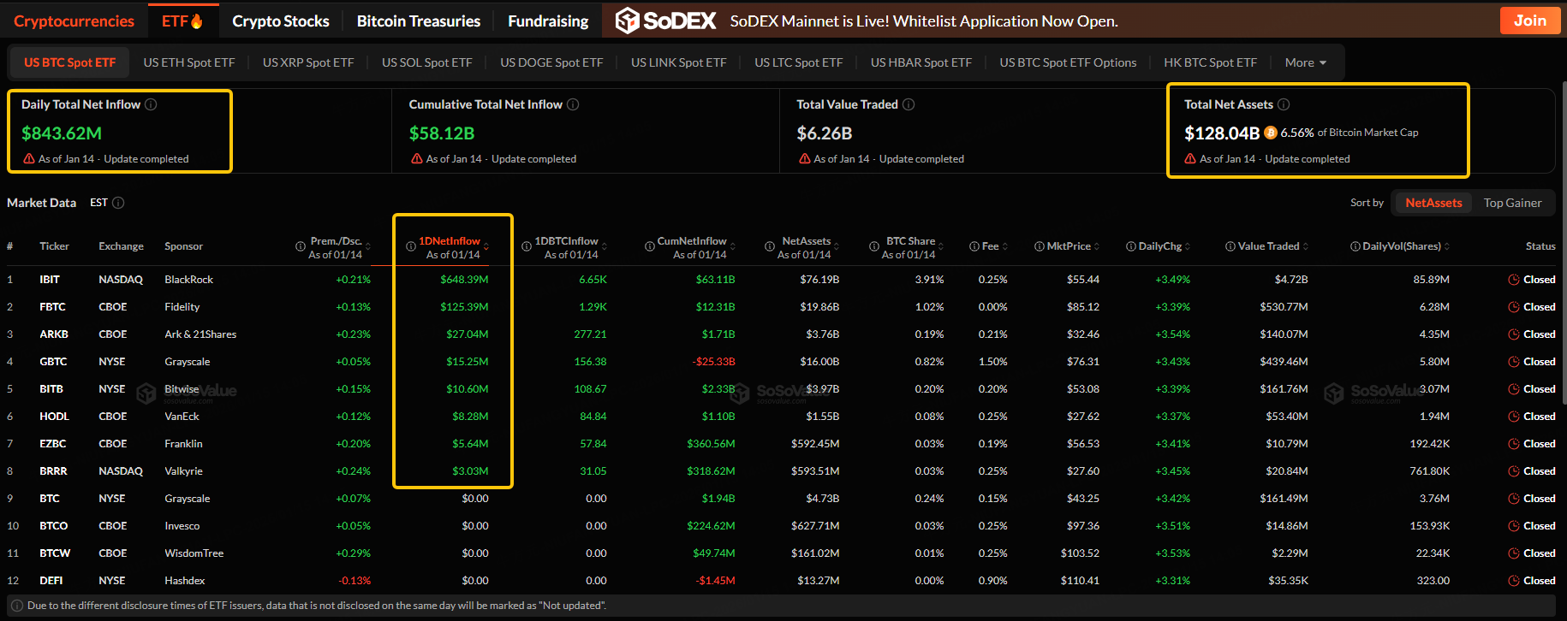Image resolution: width=1567 pixels, height=621 pixels.
Task: Sort table by NetAssets column arrows
Action: pyautogui.click(x=837, y=246)
